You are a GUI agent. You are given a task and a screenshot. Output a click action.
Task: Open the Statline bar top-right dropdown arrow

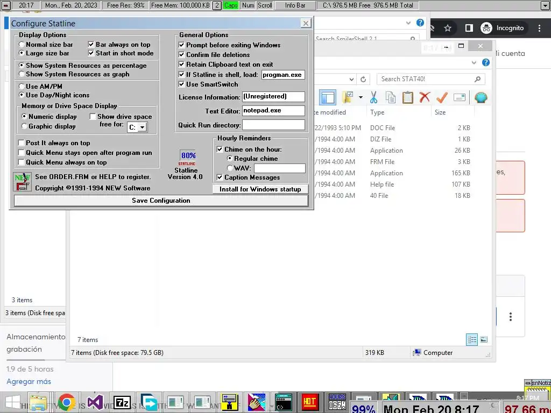[x=545, y=5]
